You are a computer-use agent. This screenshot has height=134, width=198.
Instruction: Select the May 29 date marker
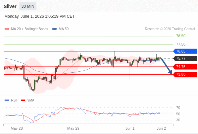click(73, 128)
